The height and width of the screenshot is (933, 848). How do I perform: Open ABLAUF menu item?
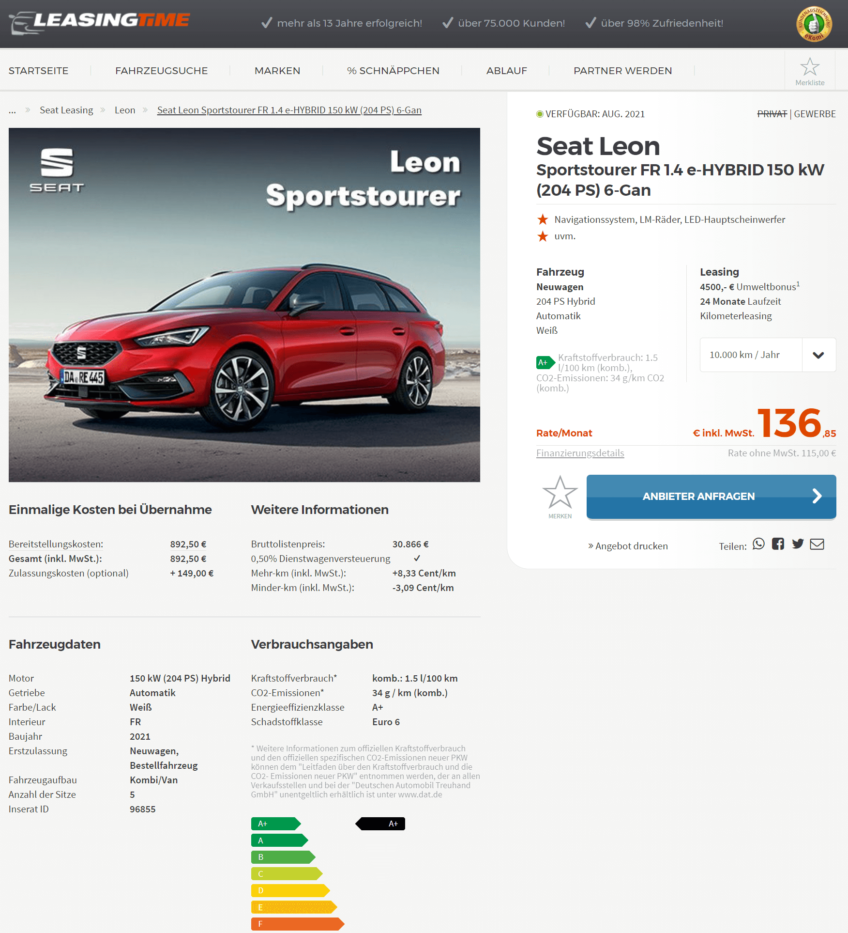[507, 71]
